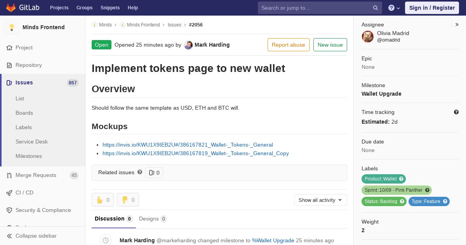Image resolution: width=466 pixels, height=245 pixels.
Task: Click help icon on Product::Wallet label
Action: pos(402,179)
